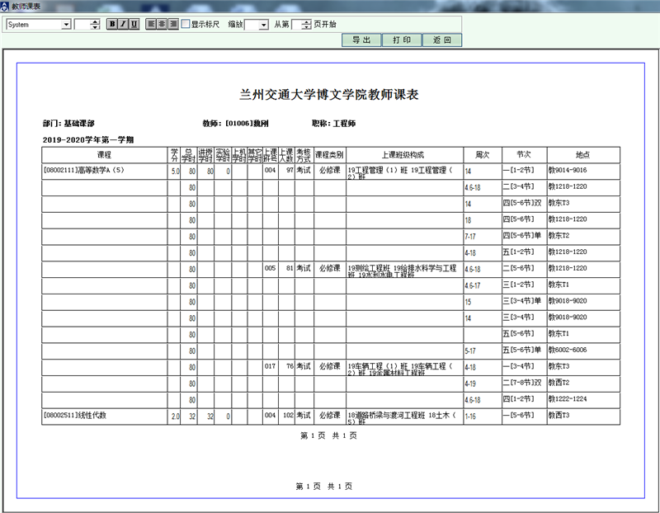This screenshot has width=660, height=513.
Task: Click the font size spinner arrows
Action: [x=96, y=25]
